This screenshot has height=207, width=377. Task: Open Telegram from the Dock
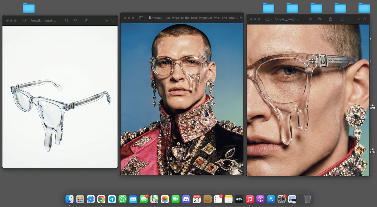(x=112, y=199)
